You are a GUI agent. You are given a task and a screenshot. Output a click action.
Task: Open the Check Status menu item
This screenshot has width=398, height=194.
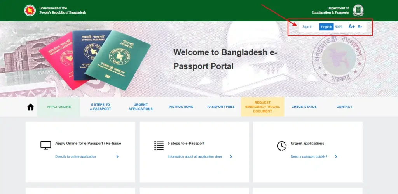pyautogui.click(x=304, y=107)
